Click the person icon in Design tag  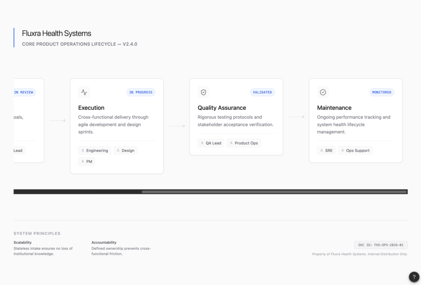coord(118,150)
